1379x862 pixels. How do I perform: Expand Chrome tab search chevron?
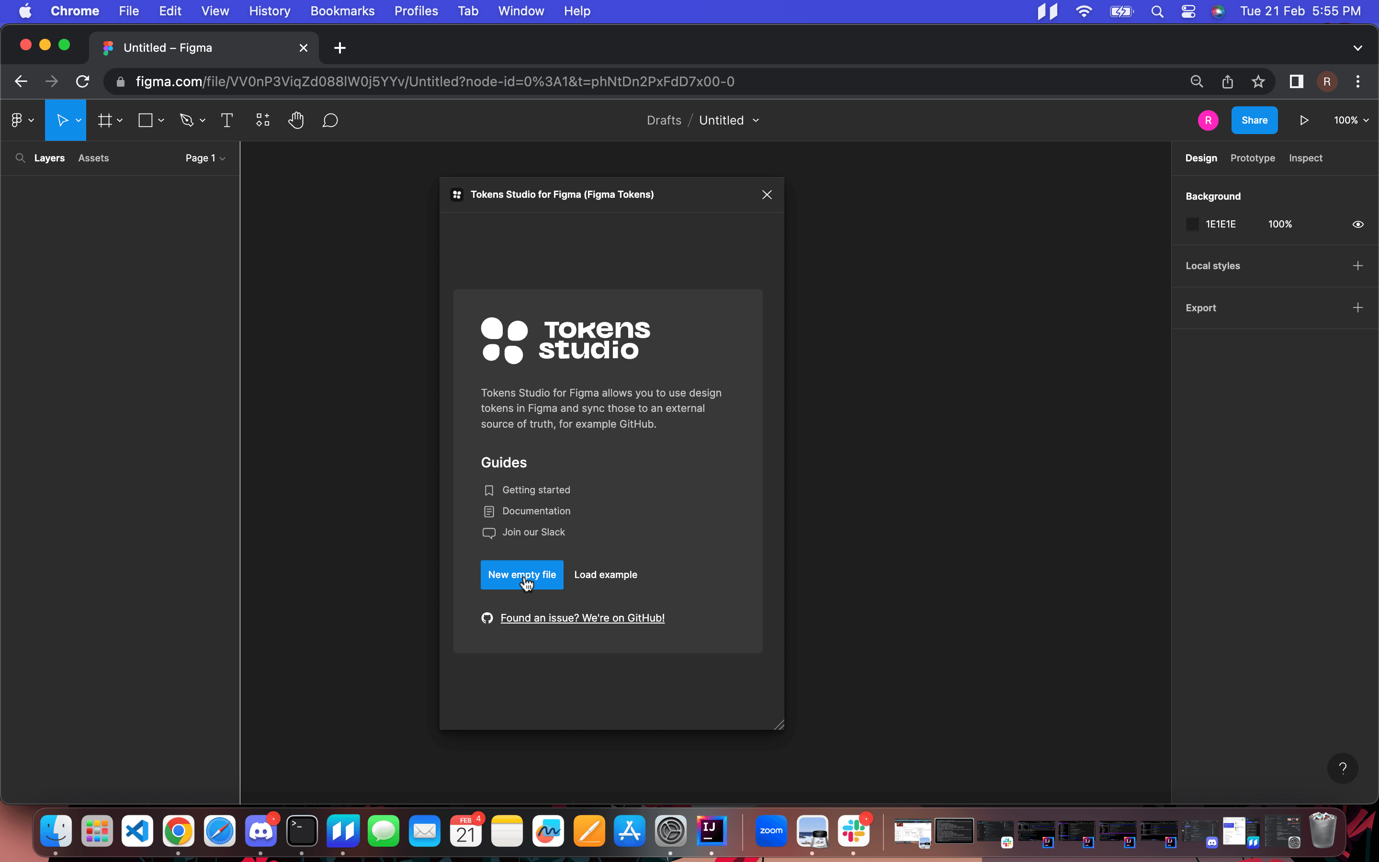1358,48
